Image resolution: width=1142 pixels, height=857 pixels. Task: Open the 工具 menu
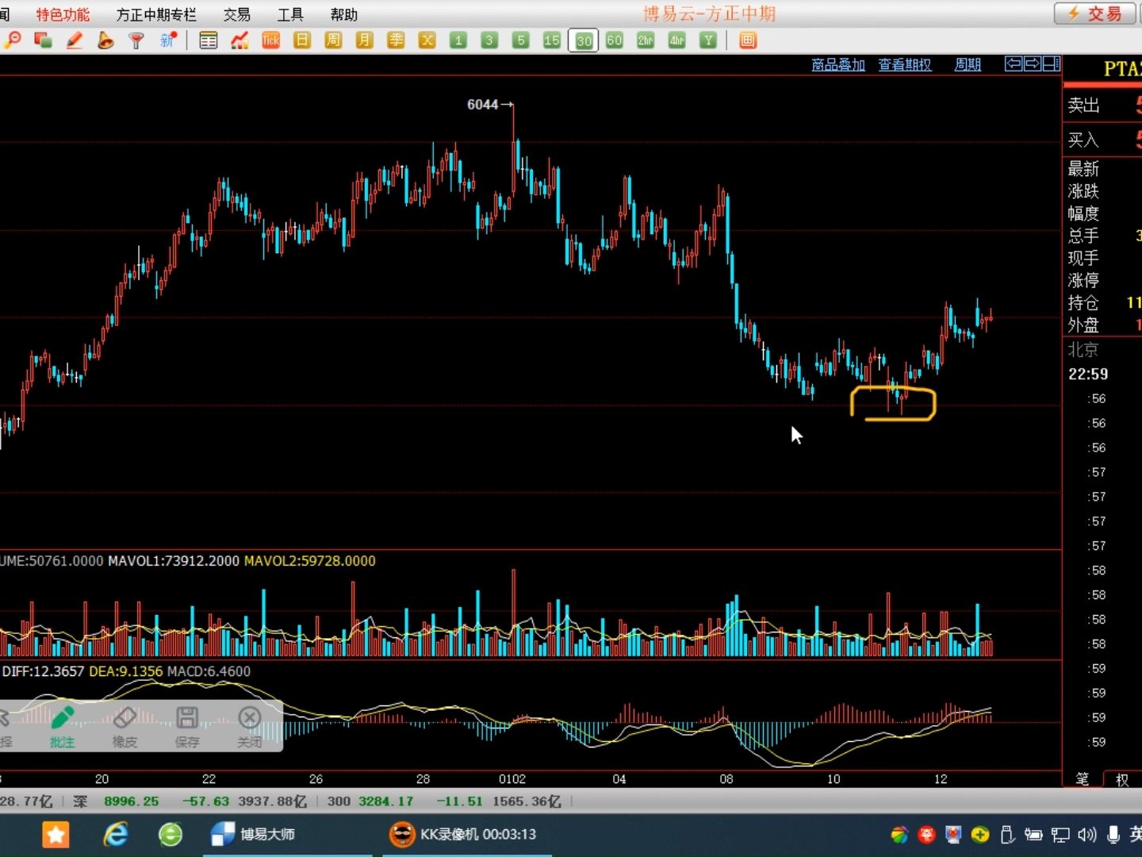(290, 14)
